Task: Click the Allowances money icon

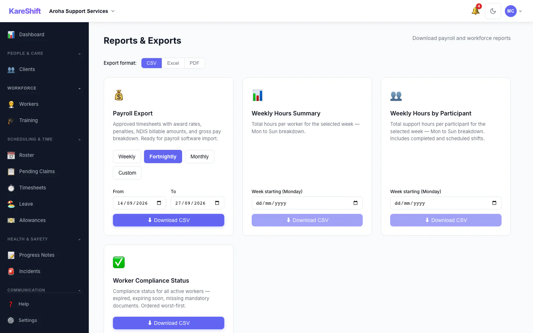Action: pyautogui.click(x=11, y=220)
